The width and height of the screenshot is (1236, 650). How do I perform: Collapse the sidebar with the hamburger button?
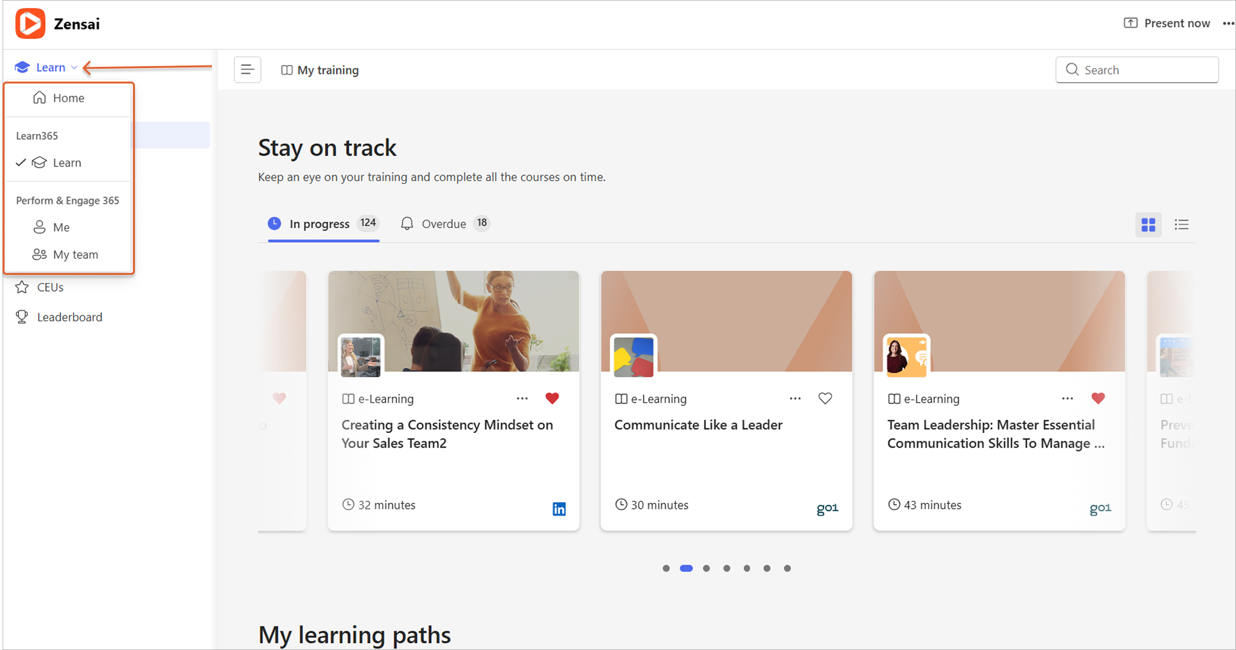pos(247,70)
